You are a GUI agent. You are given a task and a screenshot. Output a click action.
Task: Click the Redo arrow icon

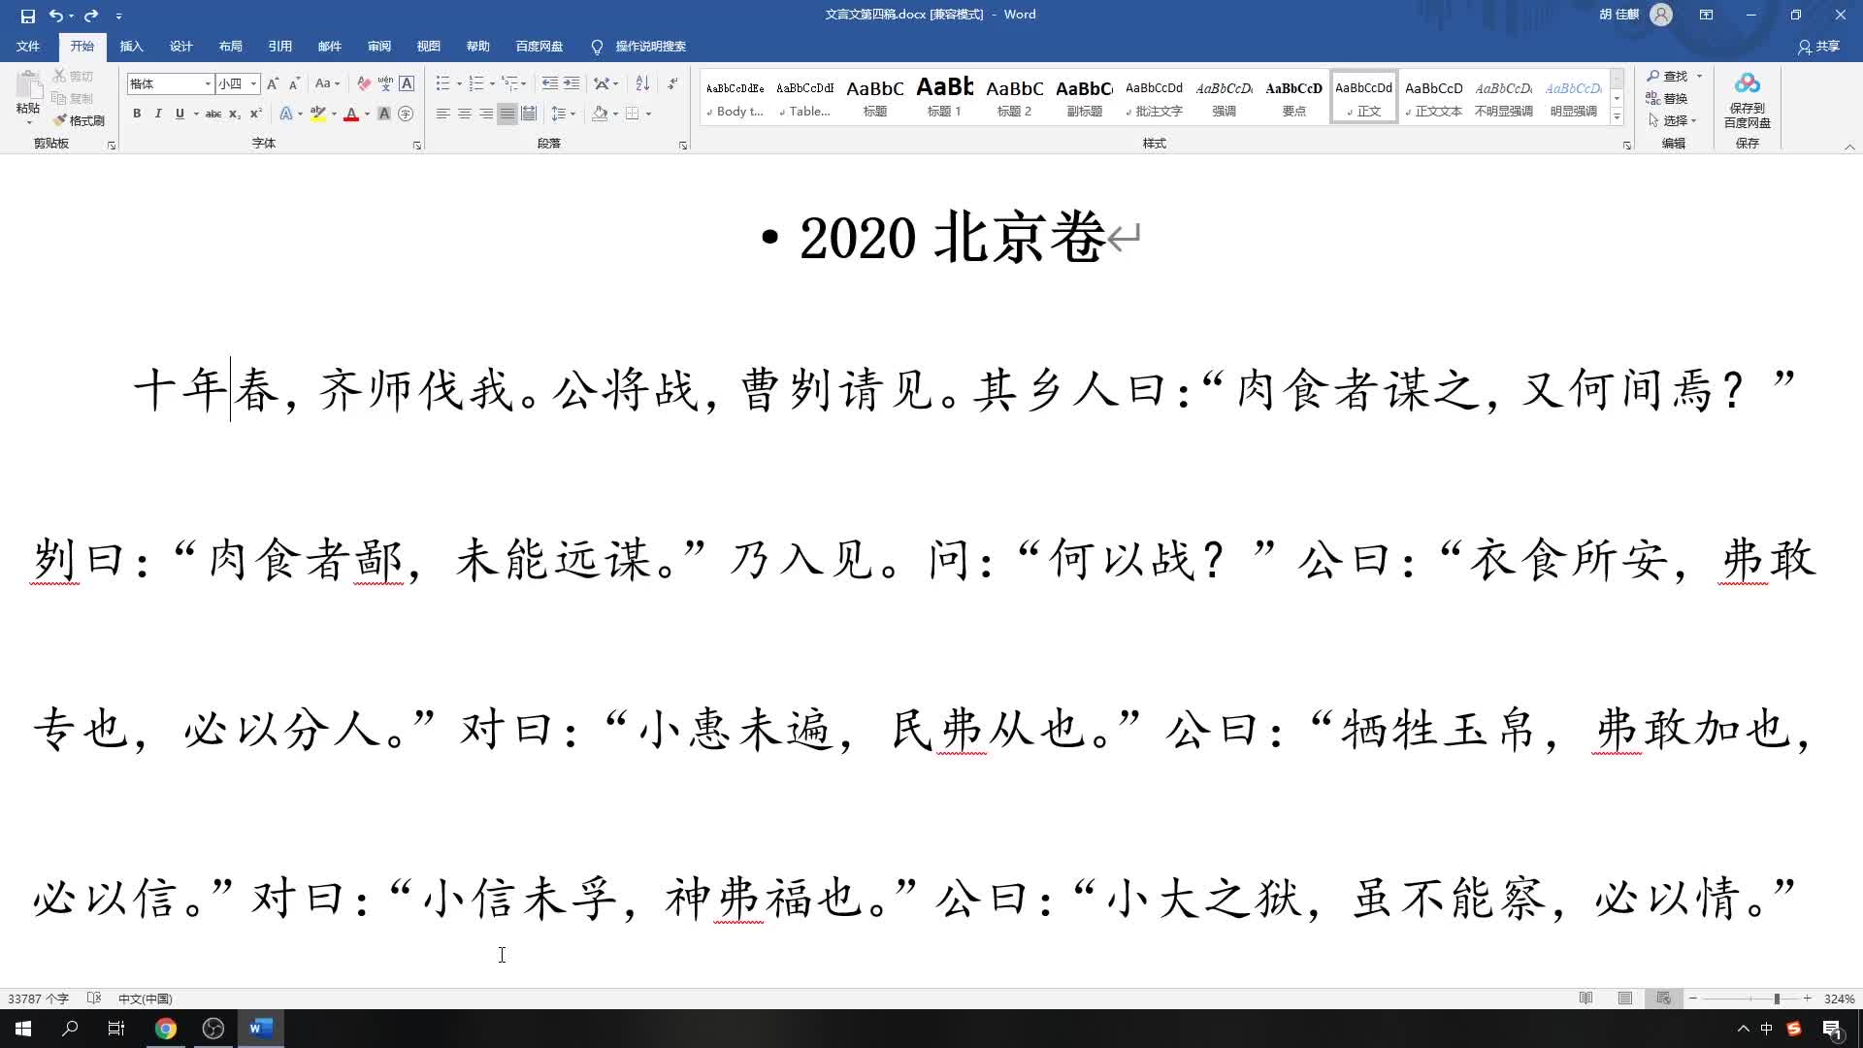click(91, 16)
